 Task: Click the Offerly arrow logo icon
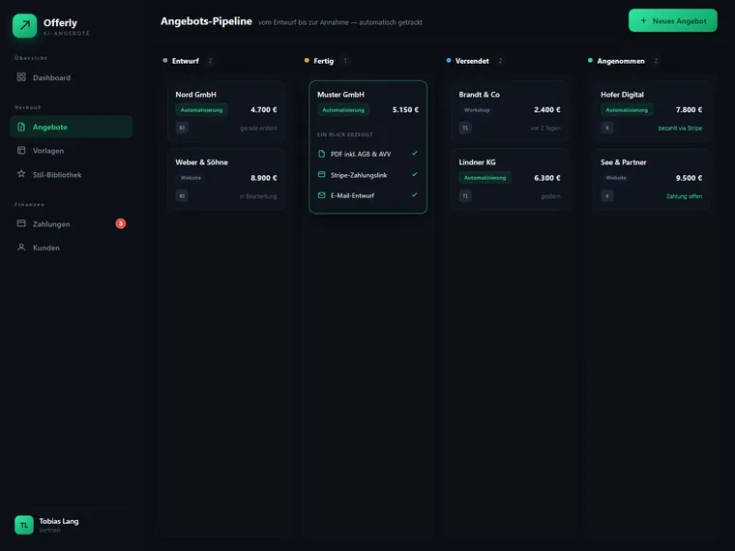[x=24, y=25]
